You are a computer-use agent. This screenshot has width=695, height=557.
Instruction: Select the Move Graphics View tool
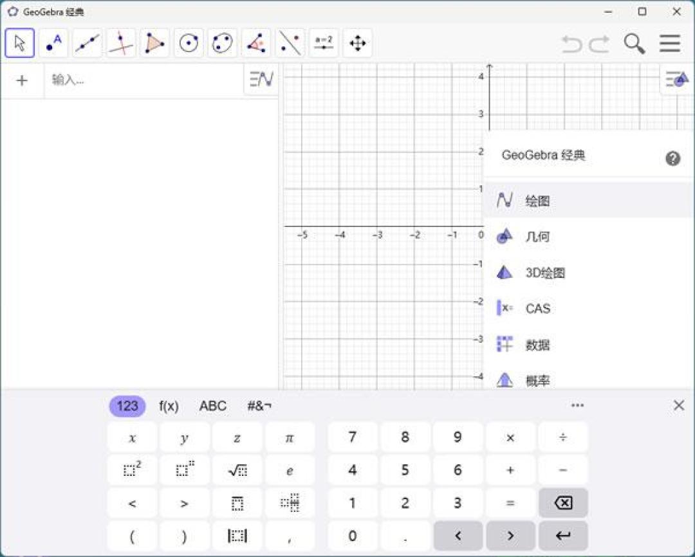(358, 43)
